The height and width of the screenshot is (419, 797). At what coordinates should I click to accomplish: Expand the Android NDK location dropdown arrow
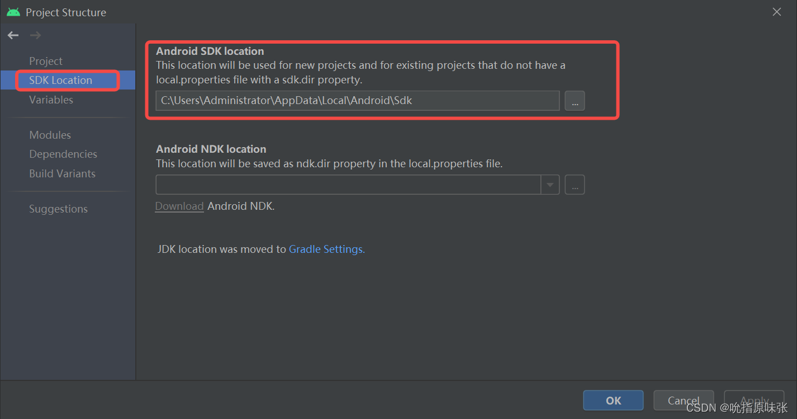tap(550, 185)
